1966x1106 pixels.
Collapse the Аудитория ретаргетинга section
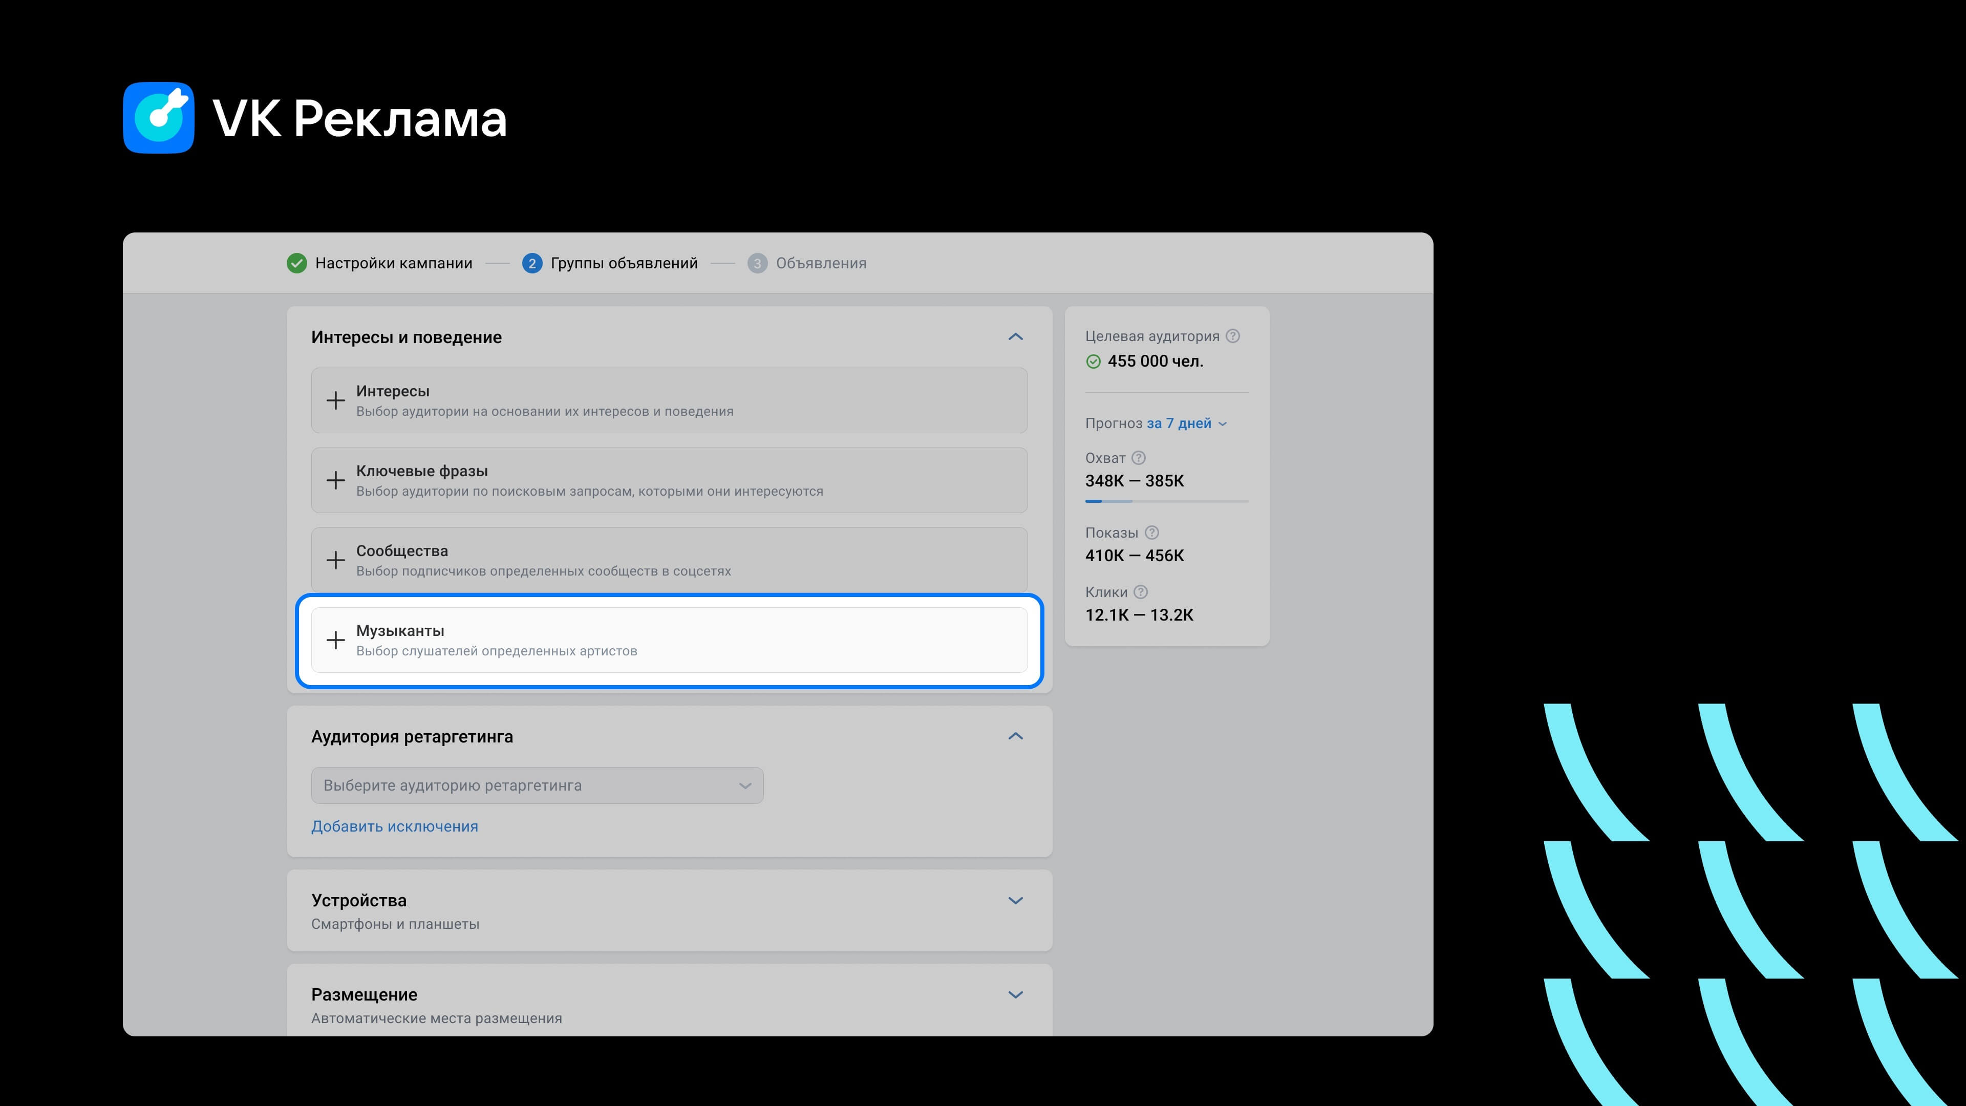pos(1015,737)
